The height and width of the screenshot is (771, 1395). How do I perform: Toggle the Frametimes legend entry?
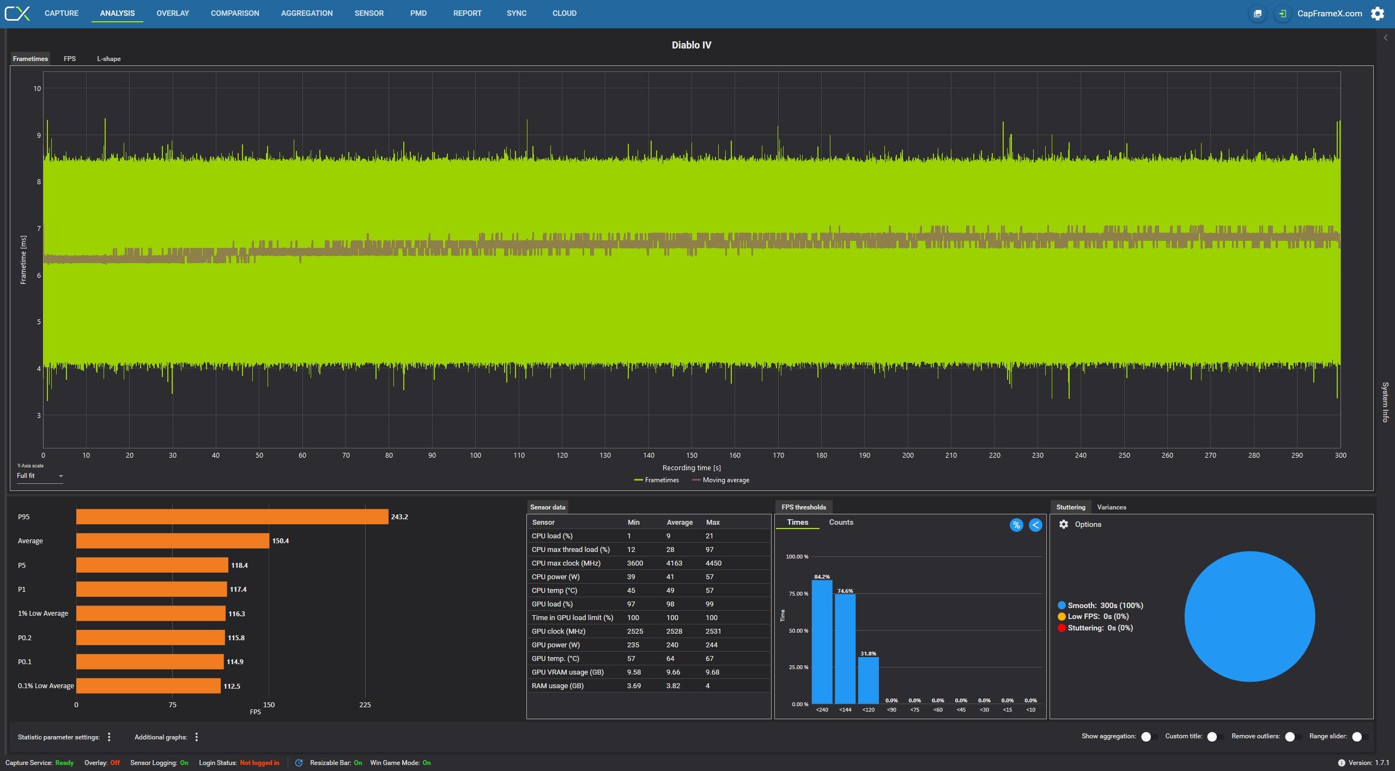pyautogui.click(x=657, y=480)
